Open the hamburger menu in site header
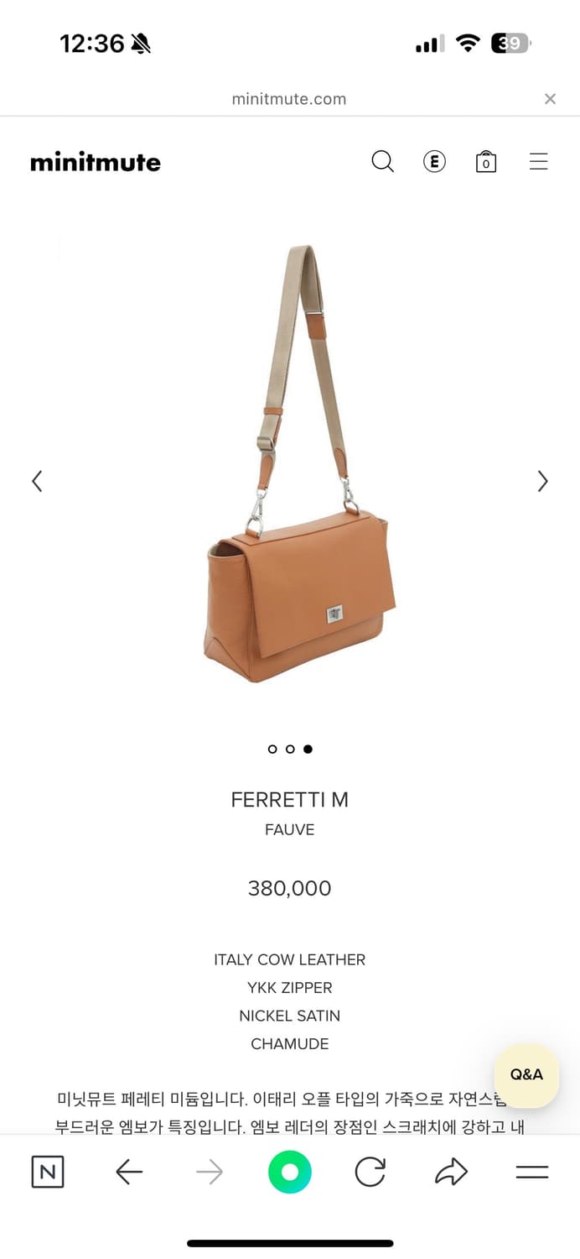The image size is (580, 1259). (x=538, y=161)
